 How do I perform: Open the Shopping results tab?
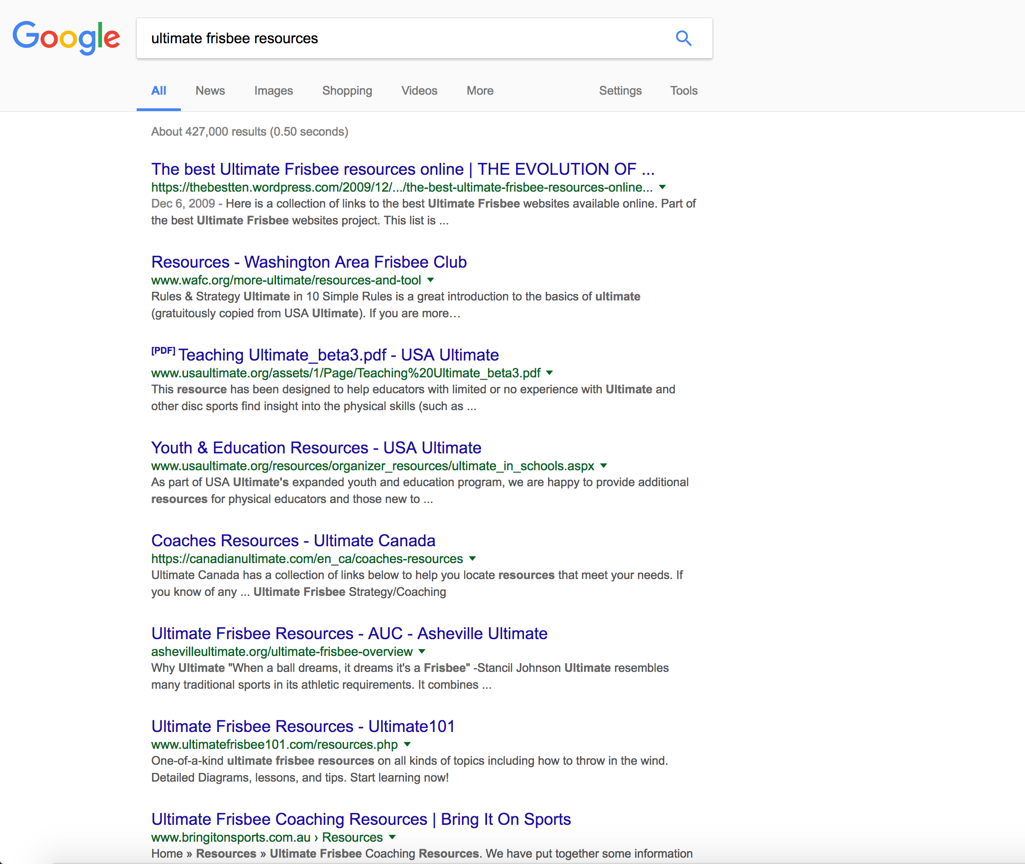[347, 91]
